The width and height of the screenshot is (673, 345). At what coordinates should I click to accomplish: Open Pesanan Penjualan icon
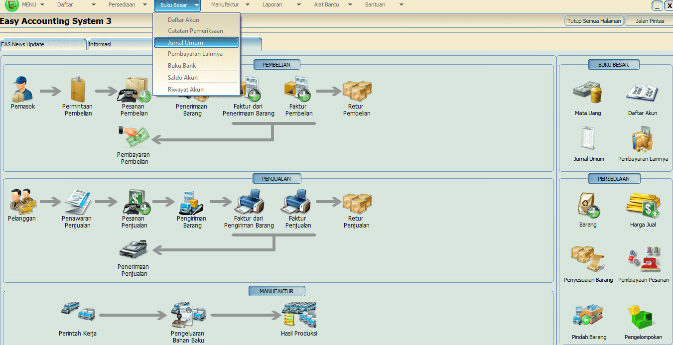pyautogui.click(x=135, y=201)
